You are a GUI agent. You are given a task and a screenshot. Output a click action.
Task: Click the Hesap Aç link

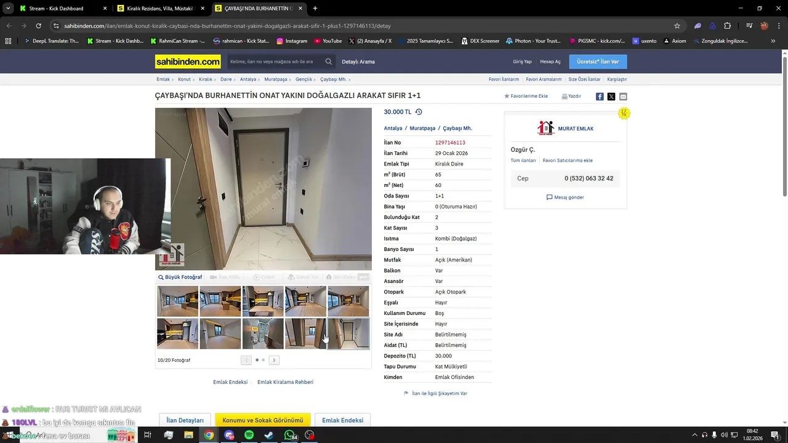click(550, 62)
